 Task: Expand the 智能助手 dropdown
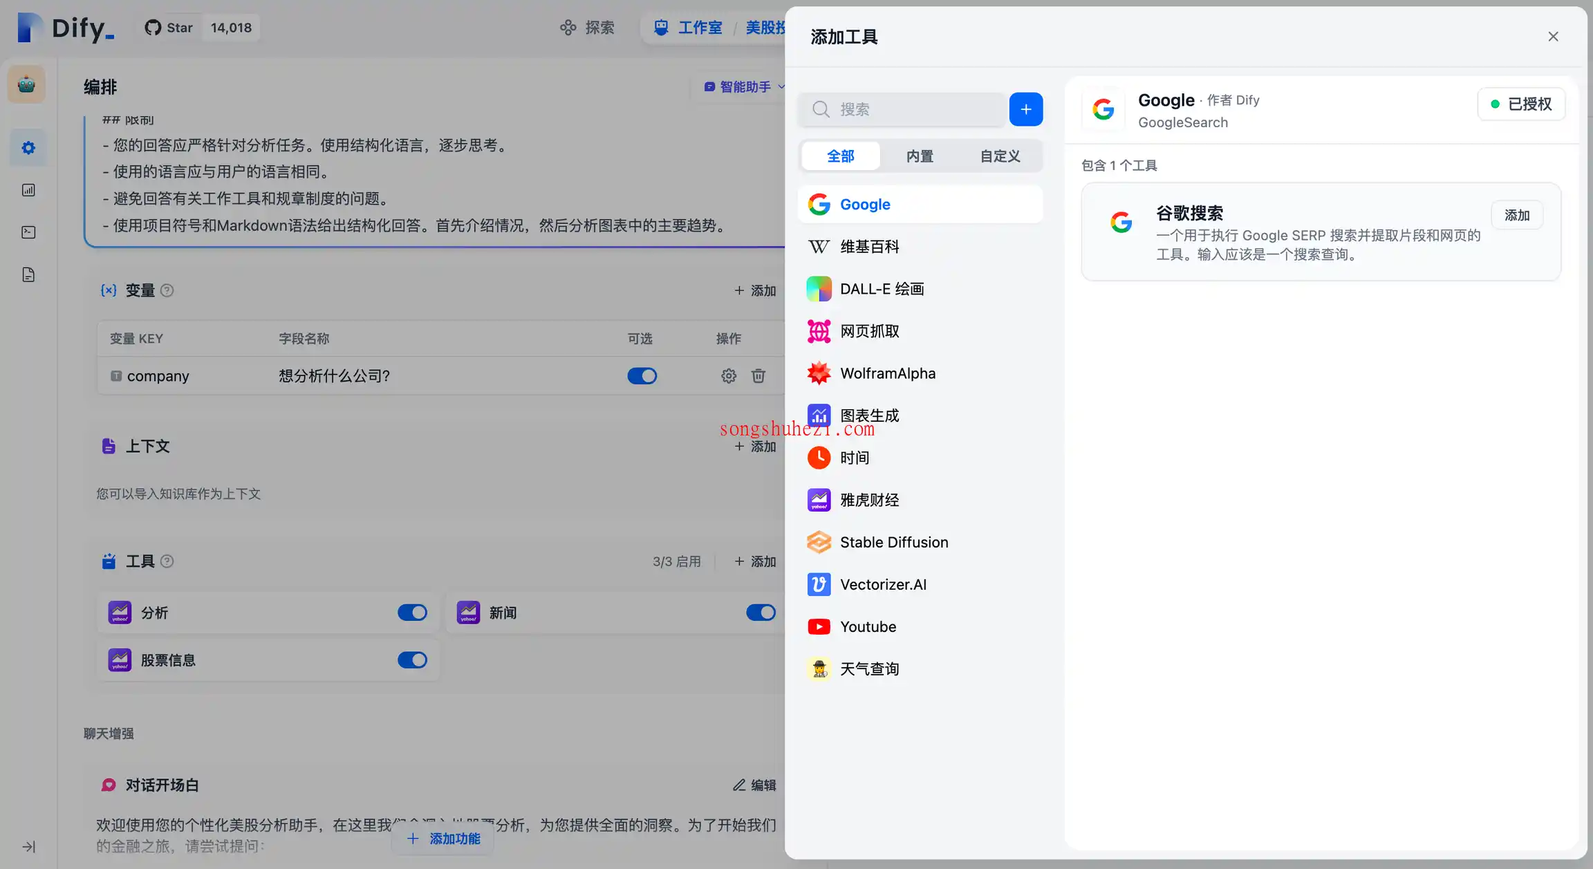[745, 87]
